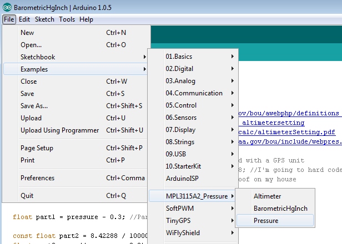Choose Upload from the File menu
Viewport: 342px width, 244px height.
coord(76,118)
